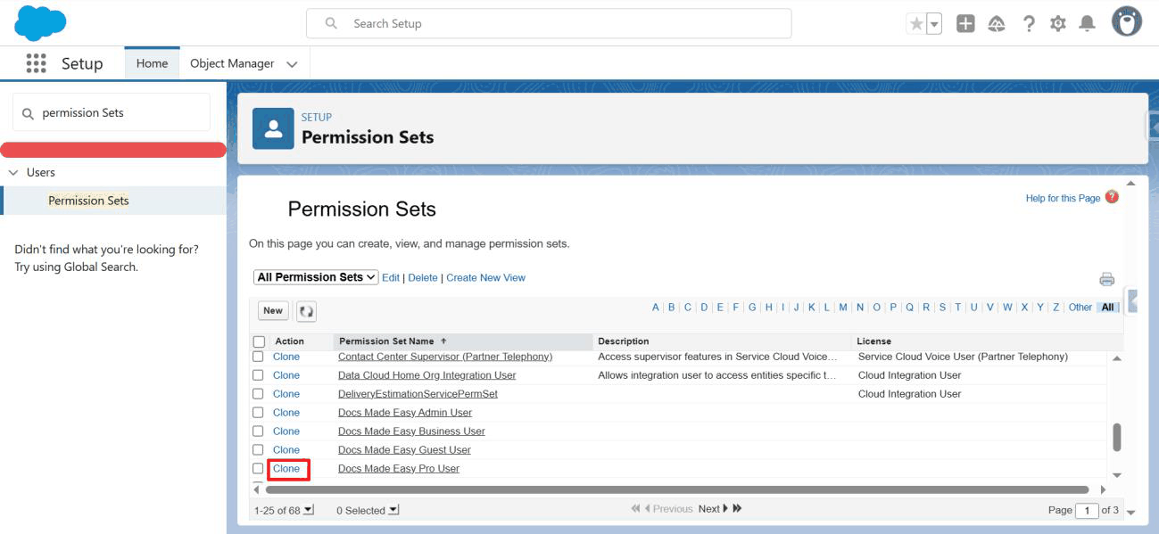Open the 0 Selected dropdown
Image resolution: width=1159 pixels, height=534 pixels.
coord(393,510)
